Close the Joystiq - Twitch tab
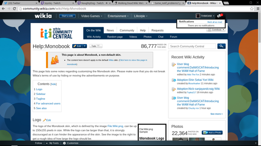Screen dimensions: 261x146 [73, 3]
